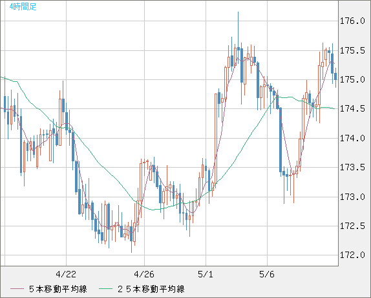Click the purple legend line swatch

[x=17, y=289]
